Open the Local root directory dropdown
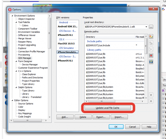 (x=146, y=27)
